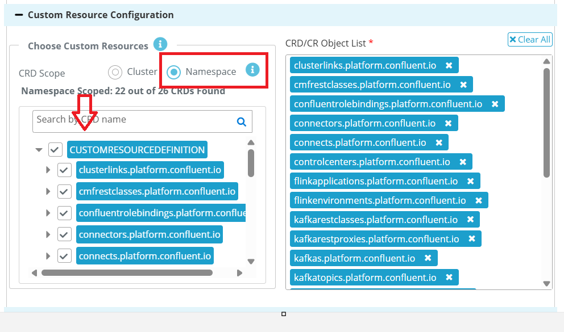Remove flinkenvironments.platform.confluent.io from object list

click(478, 200)
